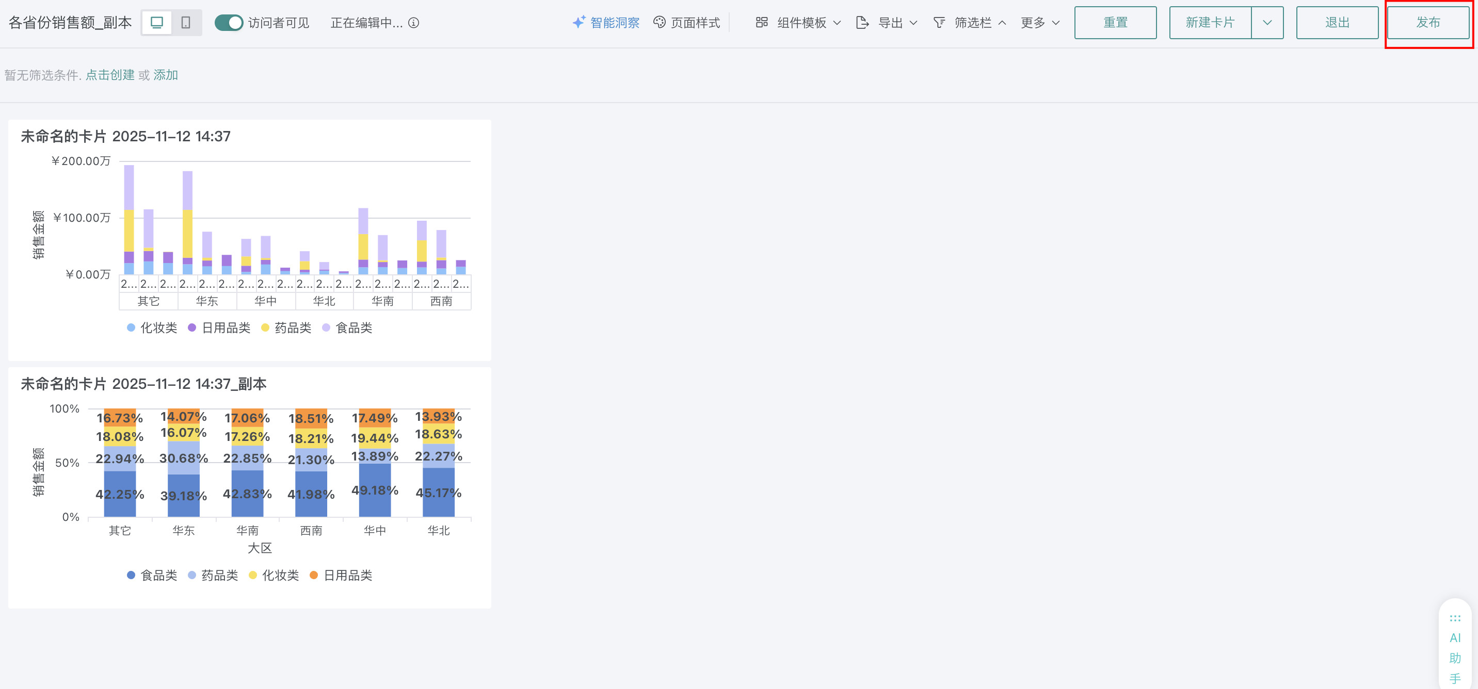This screenshot has height=689, width=1478.
Task: Click the 组件模板 grid icon
Action: click(x=761, y=22)
